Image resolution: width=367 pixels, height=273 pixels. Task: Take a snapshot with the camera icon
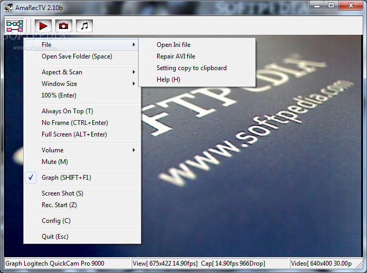[64, 26]
